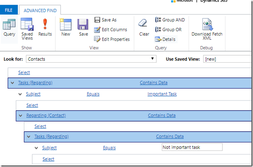Open Edit Columns
Image resolution: width=253 pixels, height=167 pixels.
110,30
